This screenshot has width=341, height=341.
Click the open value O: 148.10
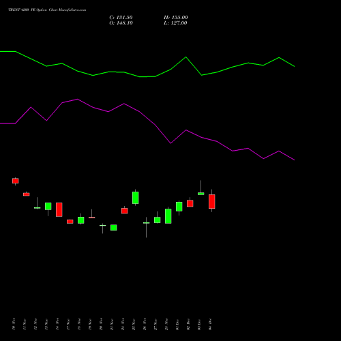121,23
